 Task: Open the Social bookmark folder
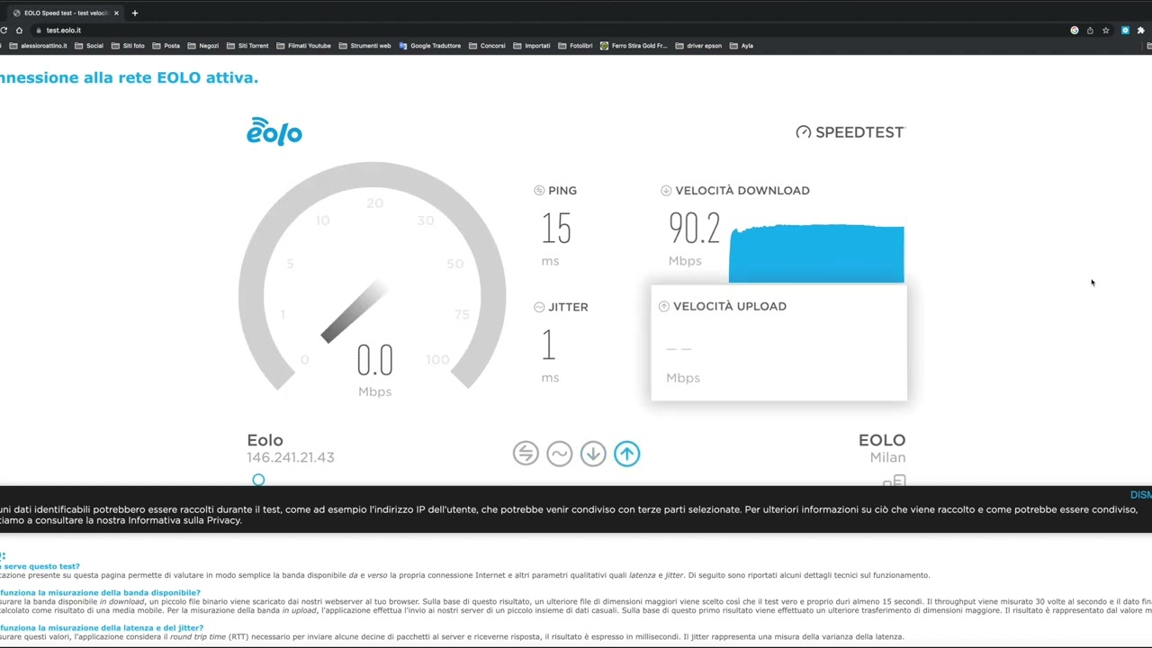pos(89,46)
